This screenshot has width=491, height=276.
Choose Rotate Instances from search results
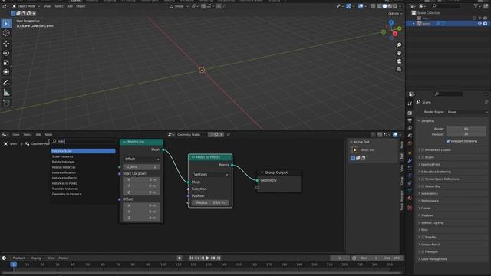point(83,162)
